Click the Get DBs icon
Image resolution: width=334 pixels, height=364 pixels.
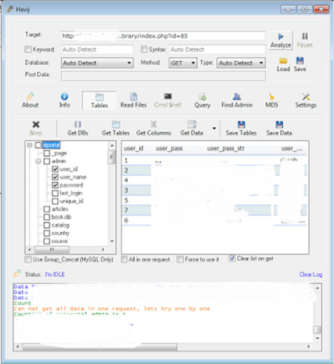click(x=78, y=125)
